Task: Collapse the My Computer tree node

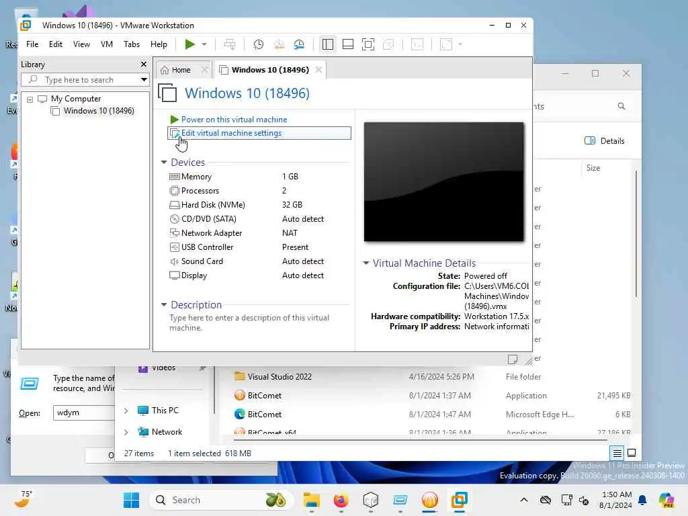Action: coord(30,99)
